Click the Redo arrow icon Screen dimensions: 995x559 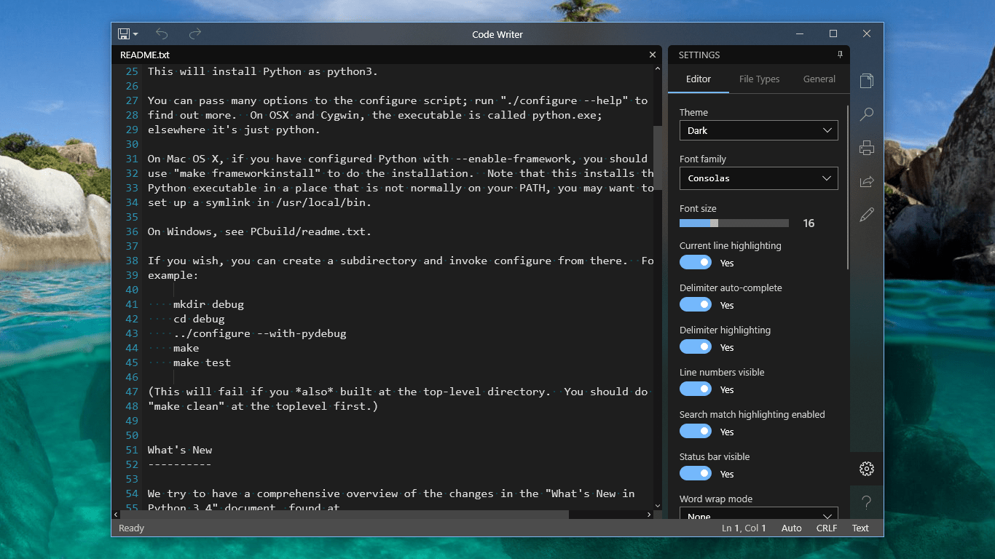tap(195, 34)
